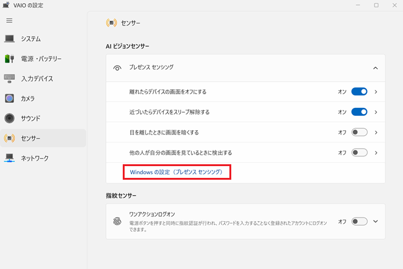Open Windows の設定（プレゼンス センシング）link
The width and height of the screenshot is (403, 269).
pos(176,172)
